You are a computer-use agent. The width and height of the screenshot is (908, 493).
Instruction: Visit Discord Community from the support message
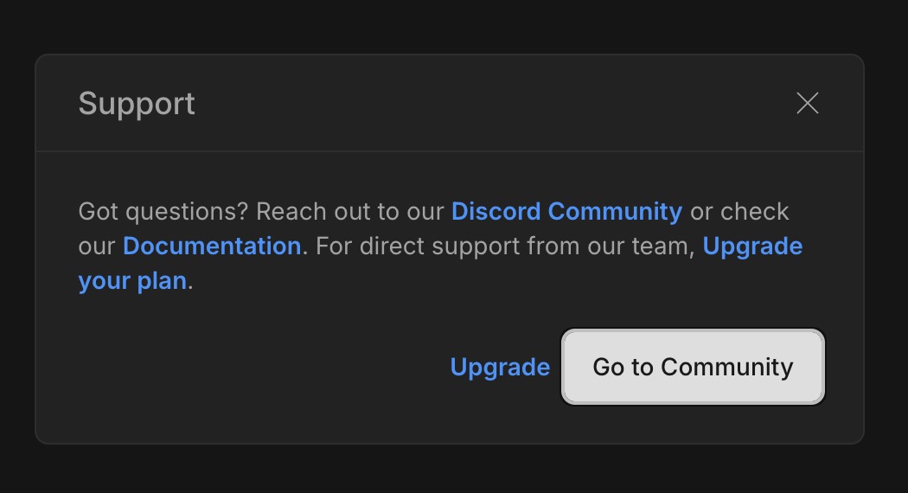pos(566,211)
